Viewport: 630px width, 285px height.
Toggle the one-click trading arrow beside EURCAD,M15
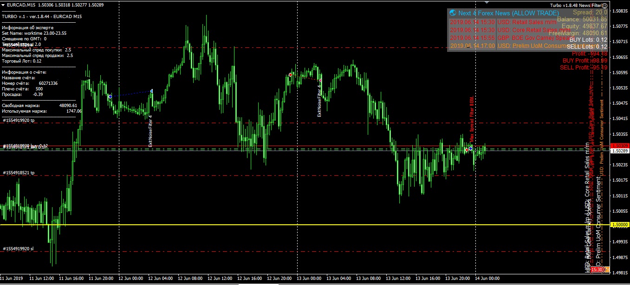coord(3,5)
